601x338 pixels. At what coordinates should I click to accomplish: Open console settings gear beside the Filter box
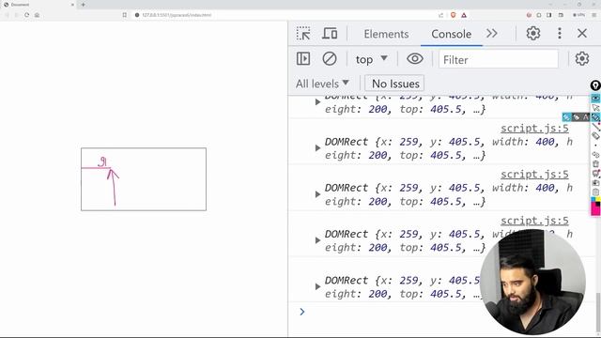(582, 58)
